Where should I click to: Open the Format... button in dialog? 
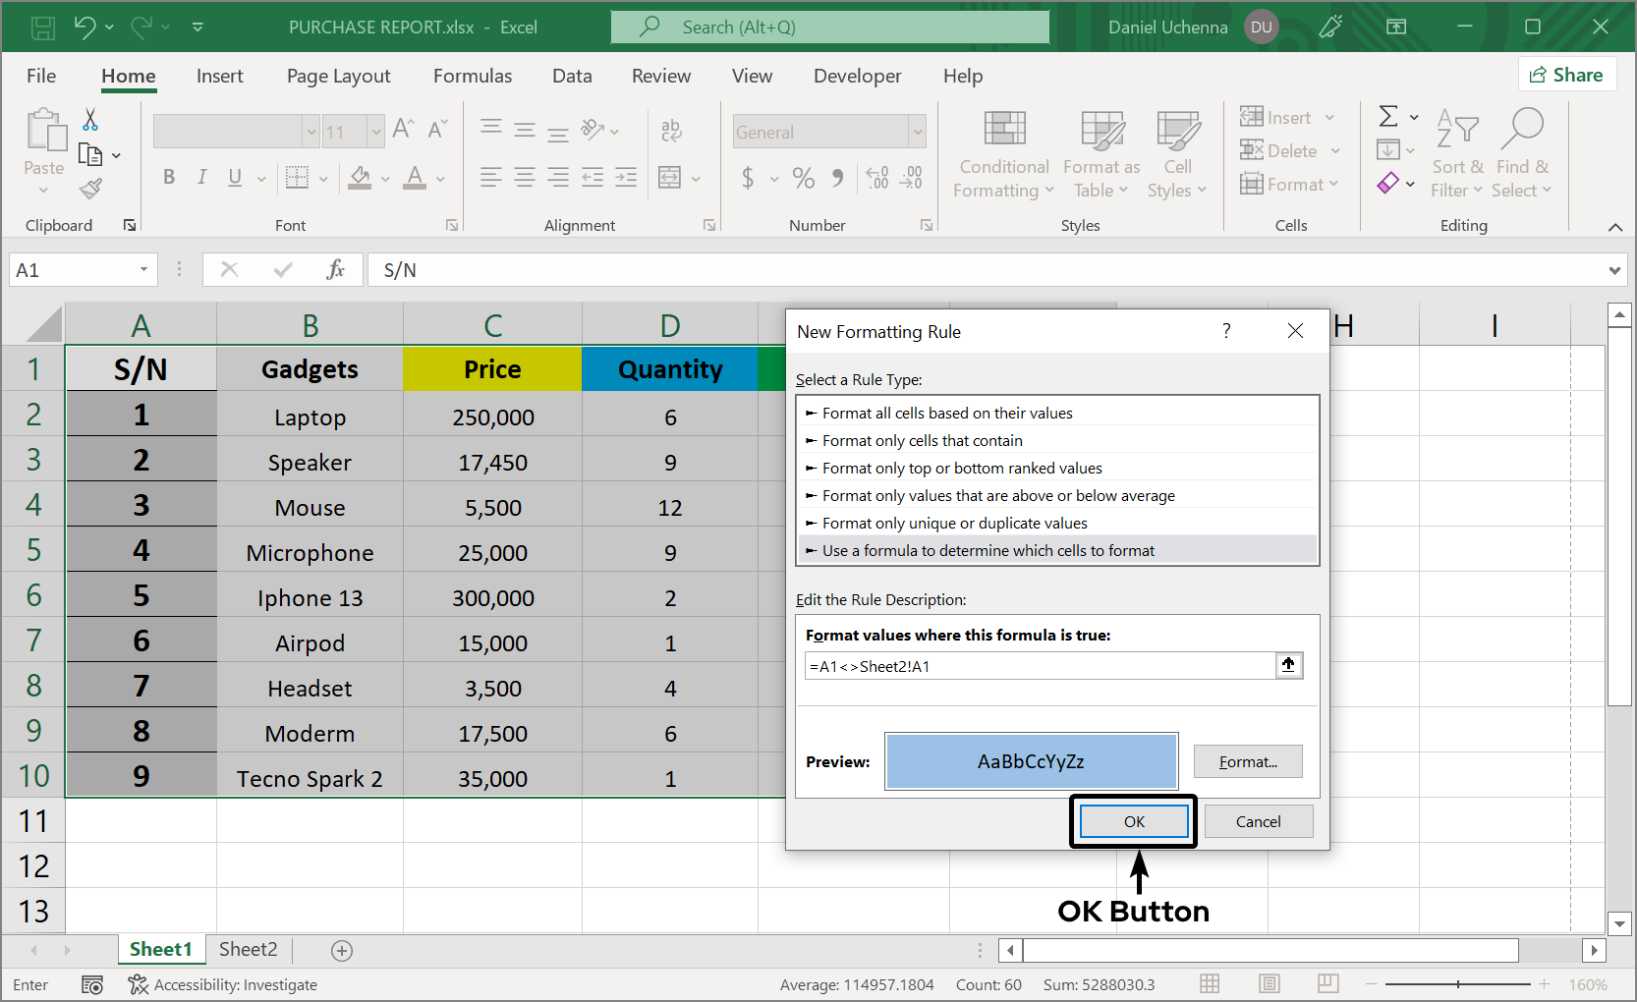pos(1248,761)
